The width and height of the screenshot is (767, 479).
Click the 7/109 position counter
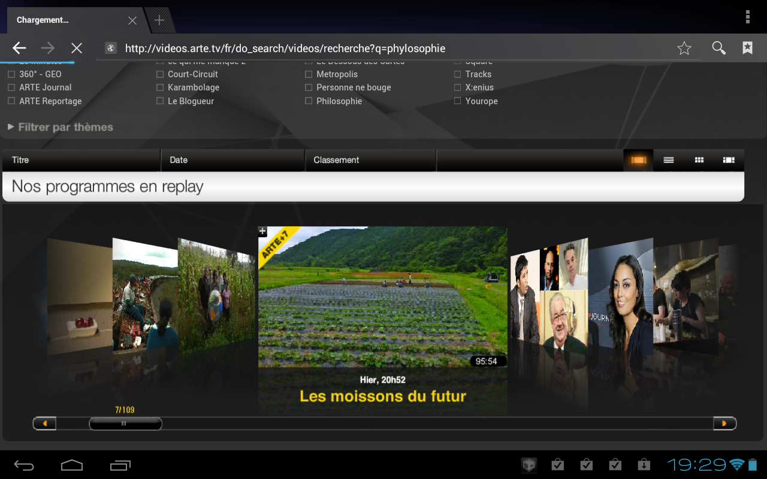tap(125, 410)
